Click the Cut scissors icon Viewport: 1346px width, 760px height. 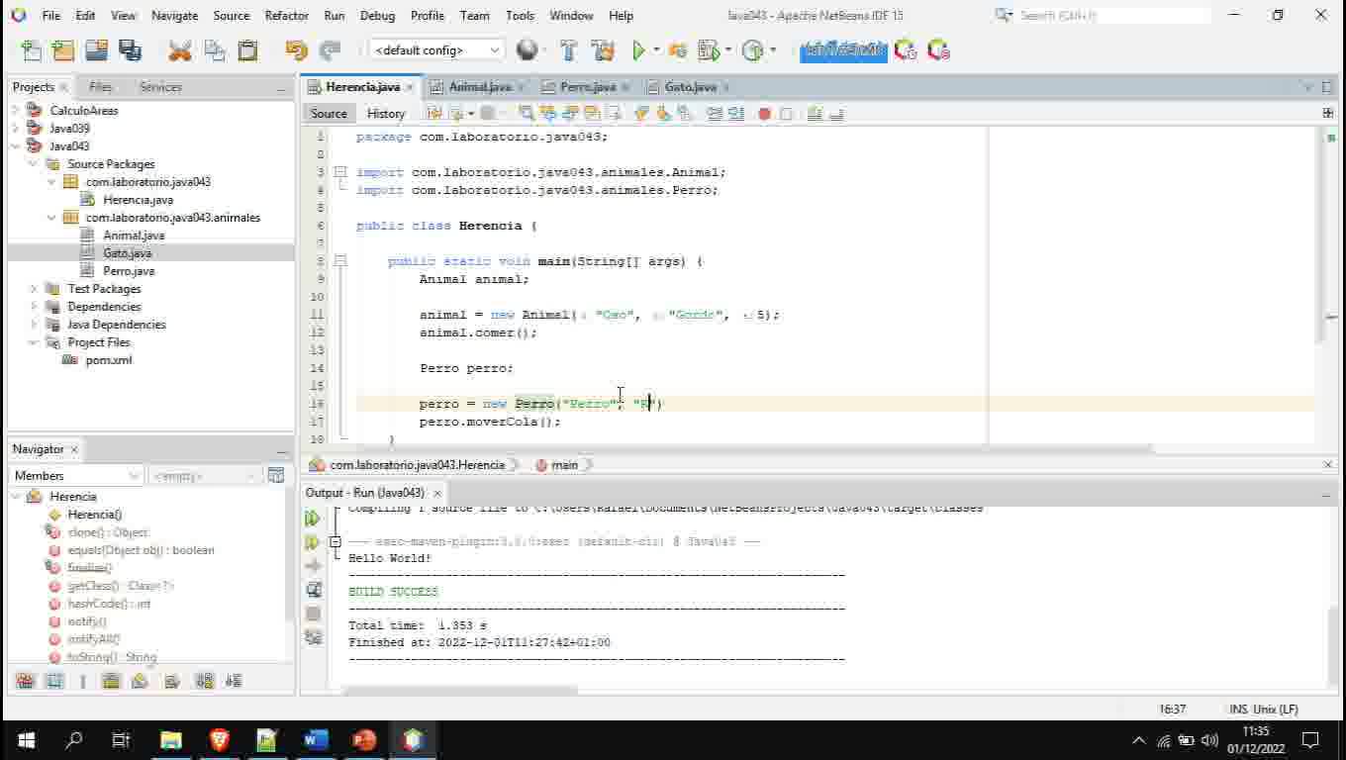coord(180,50)
